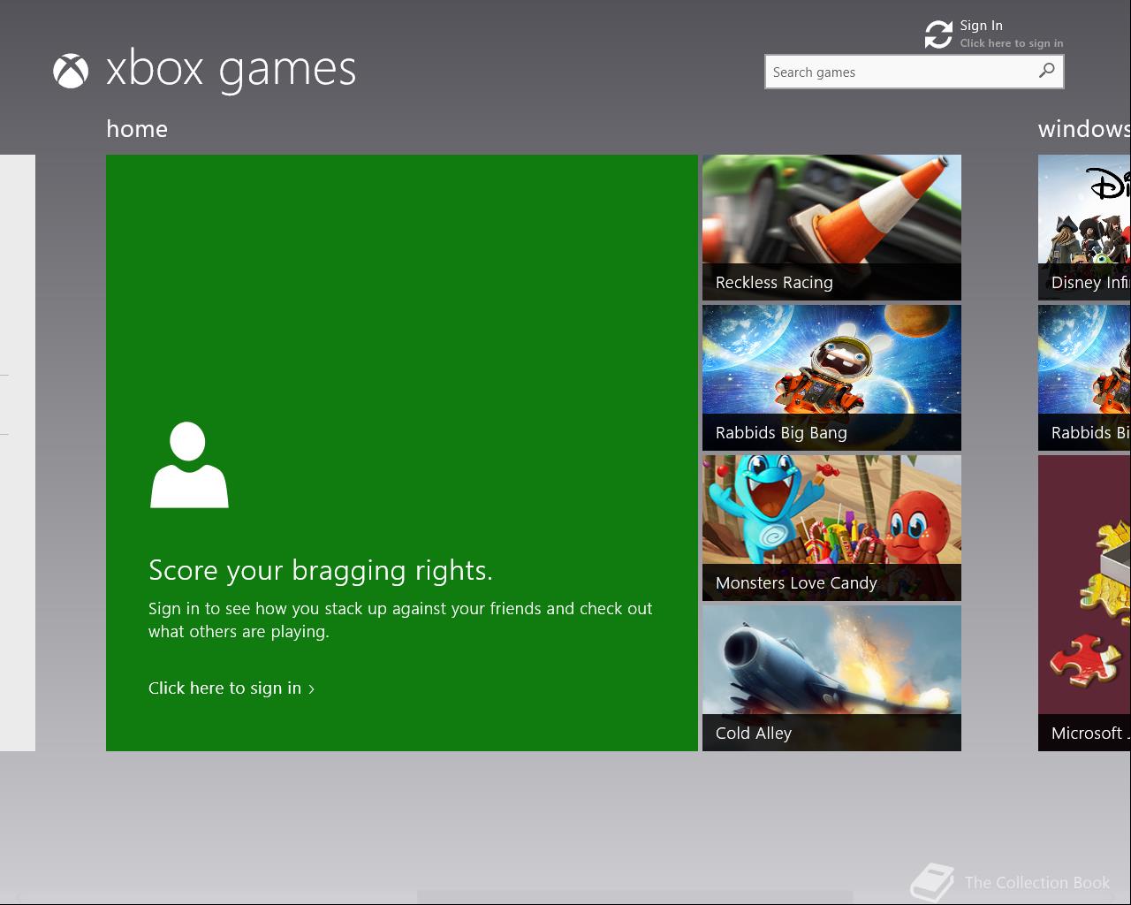Click the horizontal scrollbar at the bottom

pyautogui.click(x=634, y=898)
